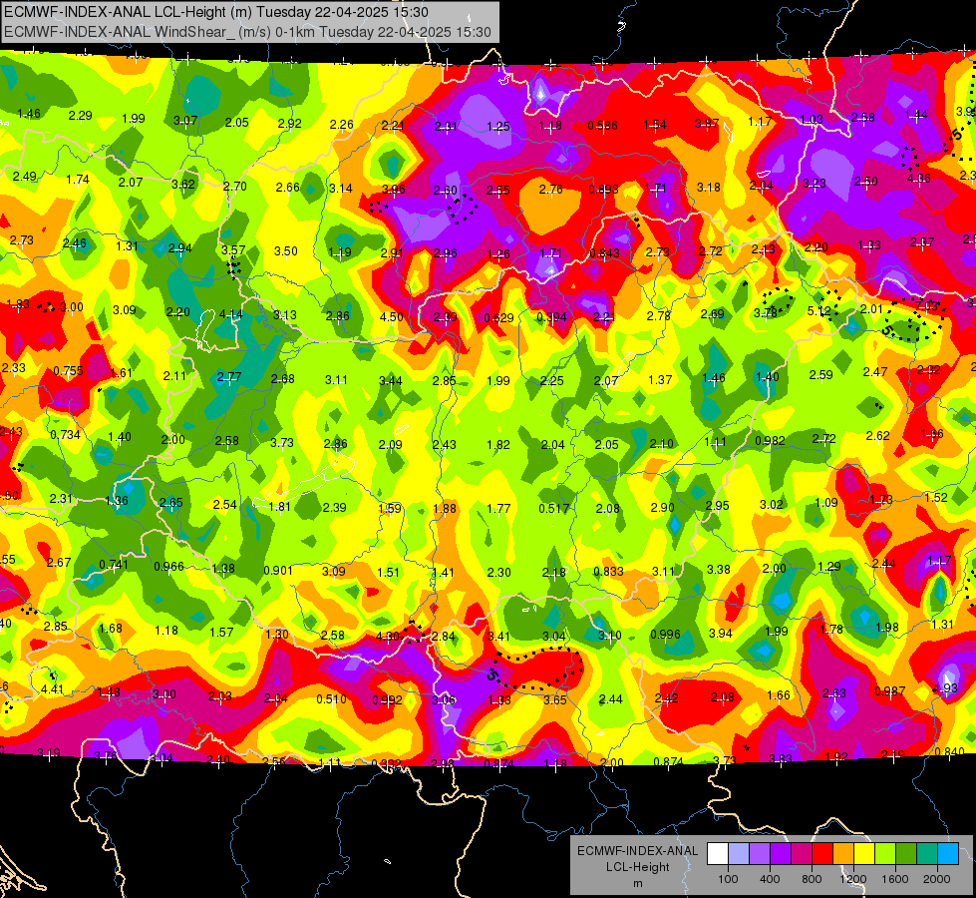This screenshot has height=898, width=976.
Task: Click the red legend swatch
Action: click(822, 854)
